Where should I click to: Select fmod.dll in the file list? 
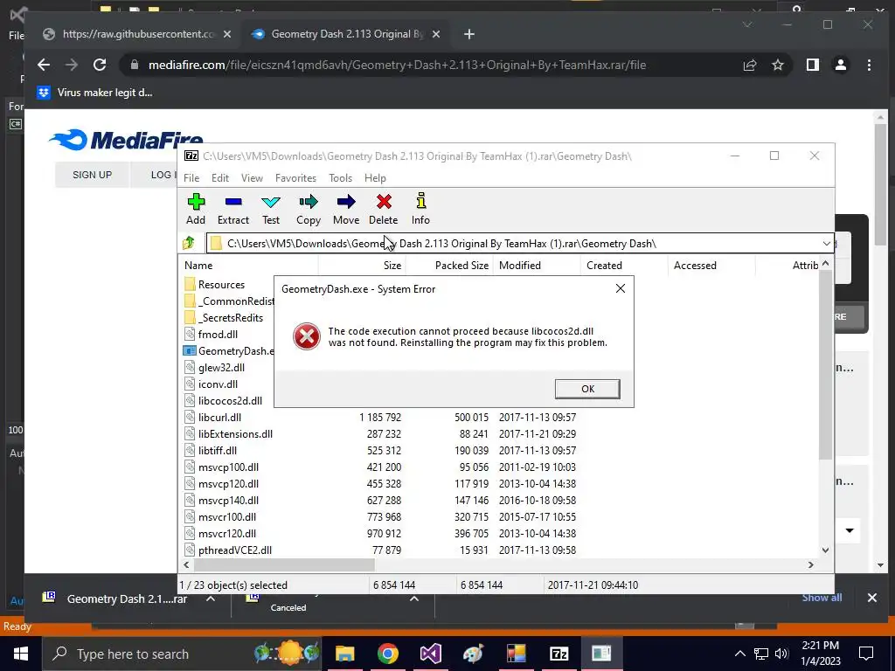[211, 334]
